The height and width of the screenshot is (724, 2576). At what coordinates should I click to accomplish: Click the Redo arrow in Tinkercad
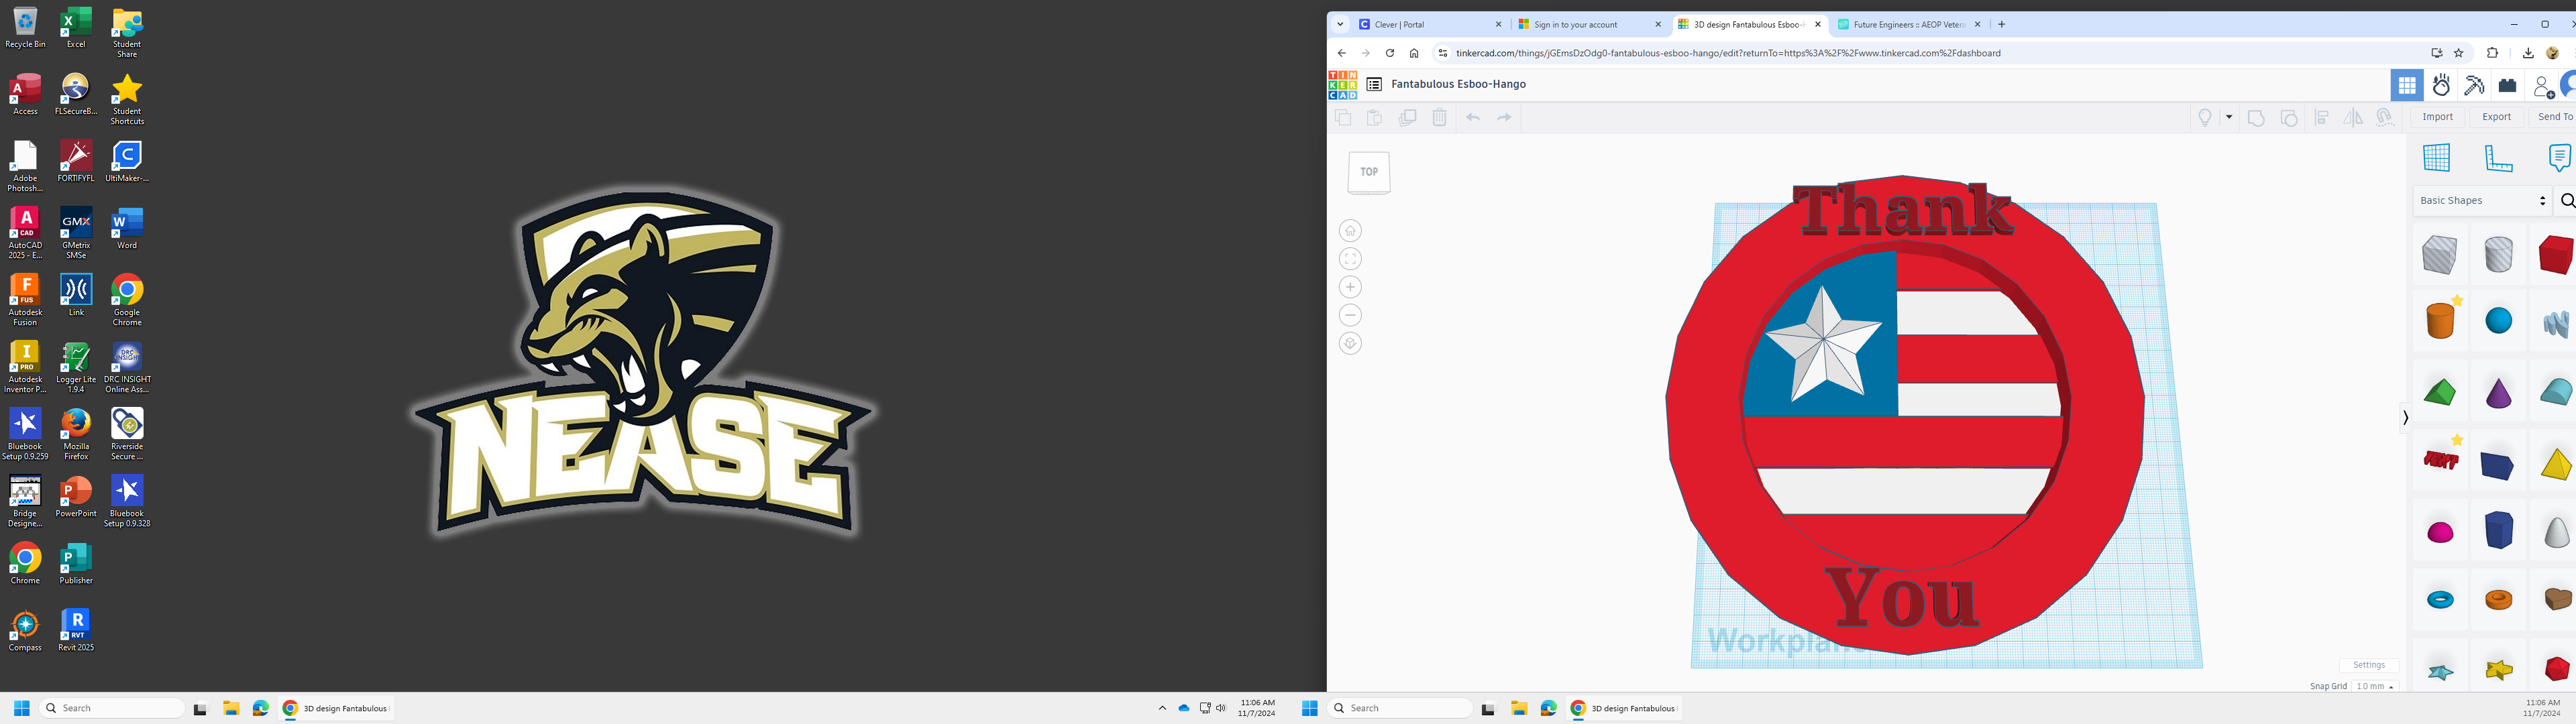pos(1504,118)
